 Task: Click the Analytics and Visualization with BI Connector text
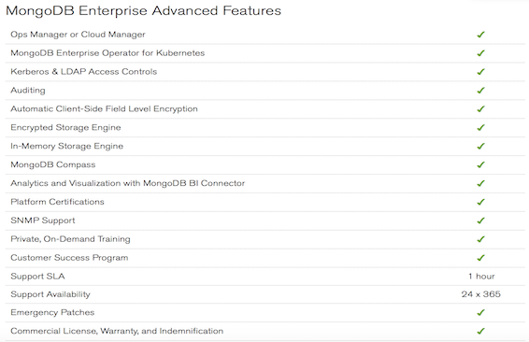(x=127, y=183)
